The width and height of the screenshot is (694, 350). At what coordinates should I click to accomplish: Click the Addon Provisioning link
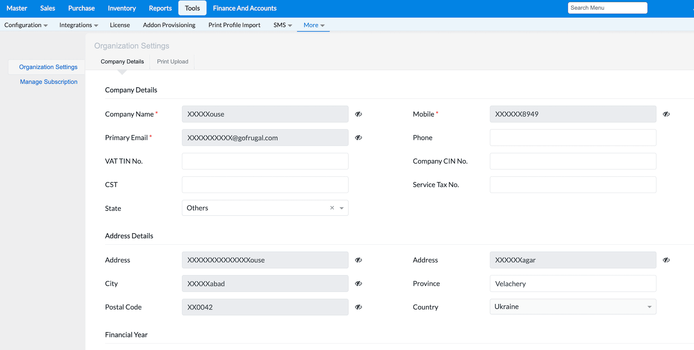(169, 25)
